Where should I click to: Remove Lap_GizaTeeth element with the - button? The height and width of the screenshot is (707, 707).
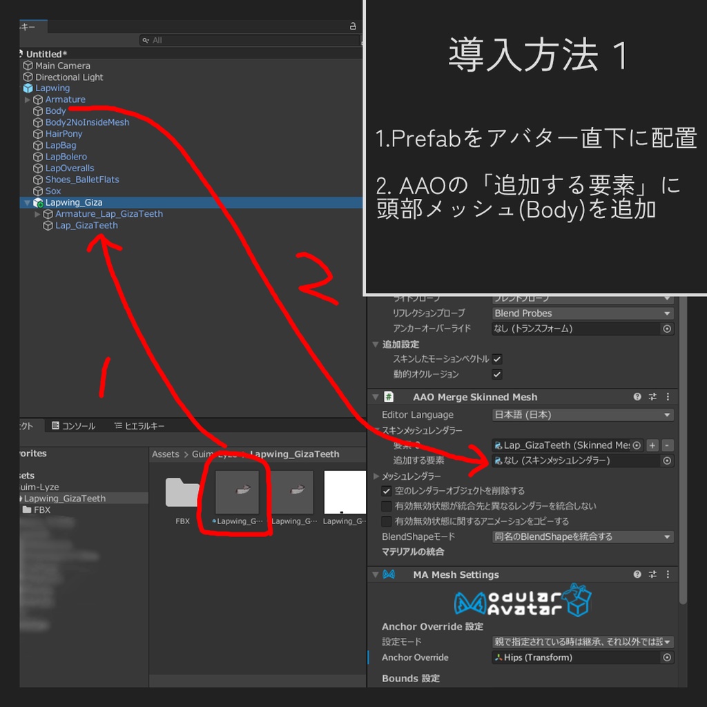coord(666,445)
